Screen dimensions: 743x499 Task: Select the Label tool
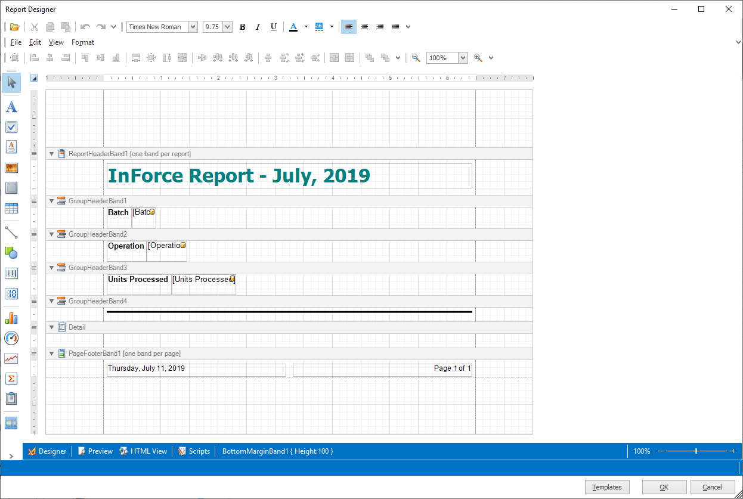coord(11,107)
